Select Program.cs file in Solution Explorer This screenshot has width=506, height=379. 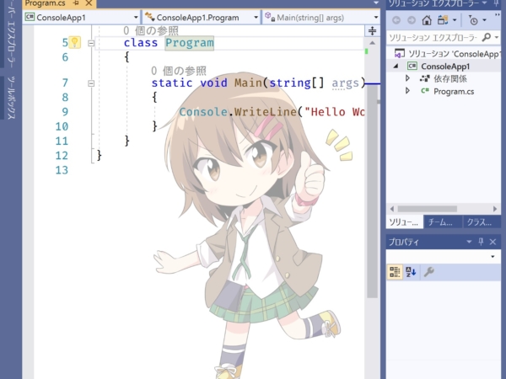[454, 92]
